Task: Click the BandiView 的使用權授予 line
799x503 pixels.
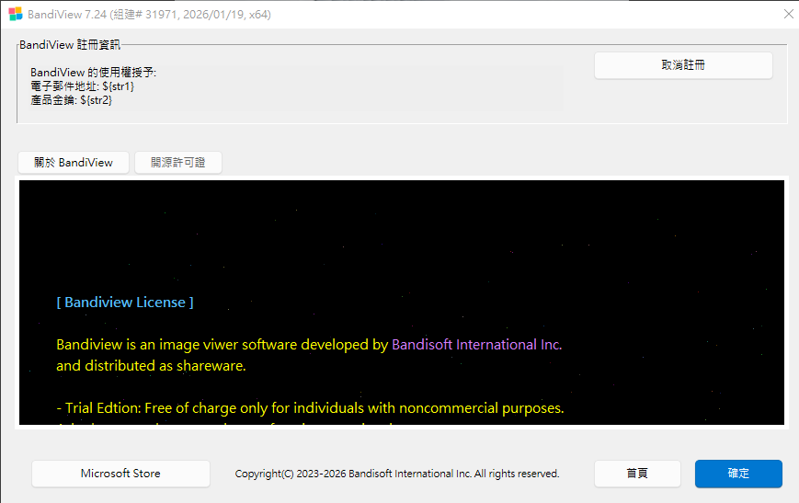Action: 94,72
